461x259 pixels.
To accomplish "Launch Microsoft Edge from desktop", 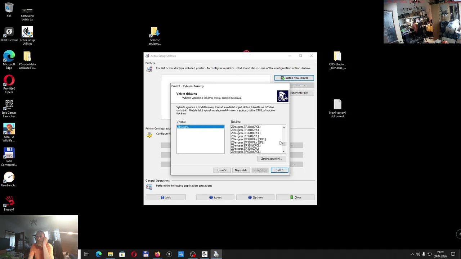I will (9, 60).
